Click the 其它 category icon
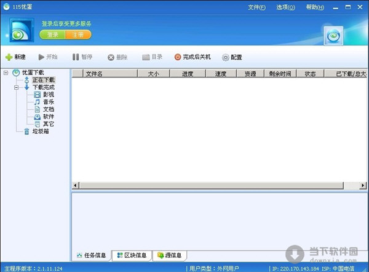Image resolution: width=369 pixels, height=272 pixels. (37, 124)
